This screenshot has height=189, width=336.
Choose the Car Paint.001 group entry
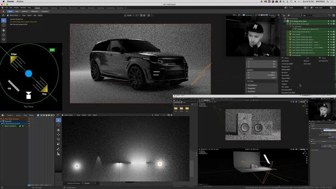[323, 61]
